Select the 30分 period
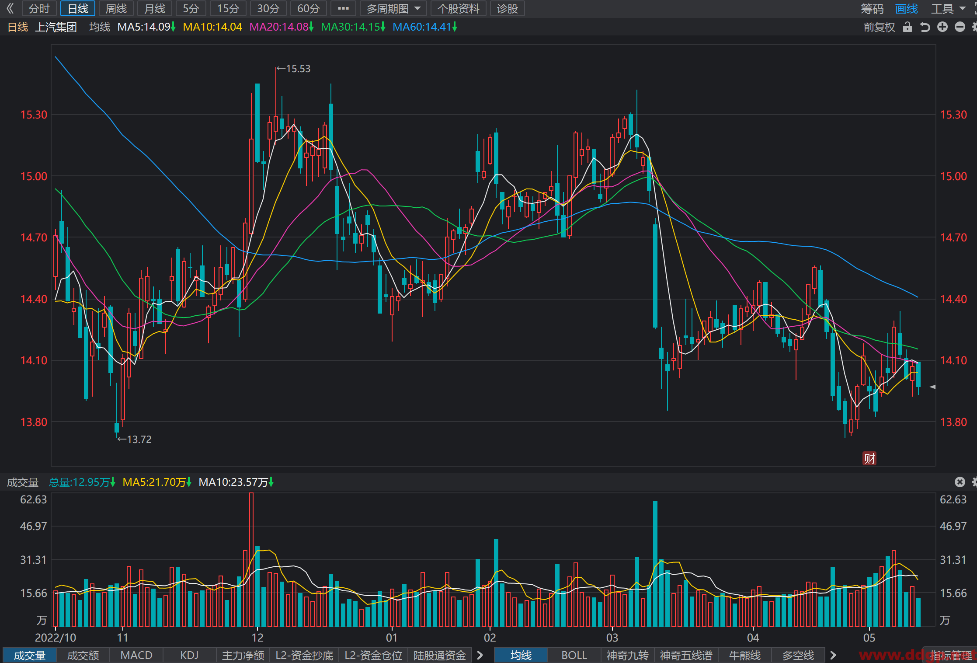 coord(268,8)
